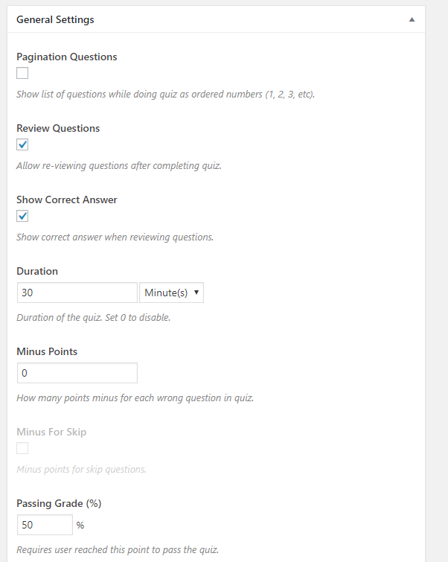Click the General Settings panel title
The height and width of the screenshot is (562, 448).
click(55, 20)
